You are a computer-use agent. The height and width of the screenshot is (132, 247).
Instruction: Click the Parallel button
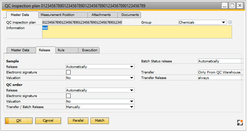[78, 121]
